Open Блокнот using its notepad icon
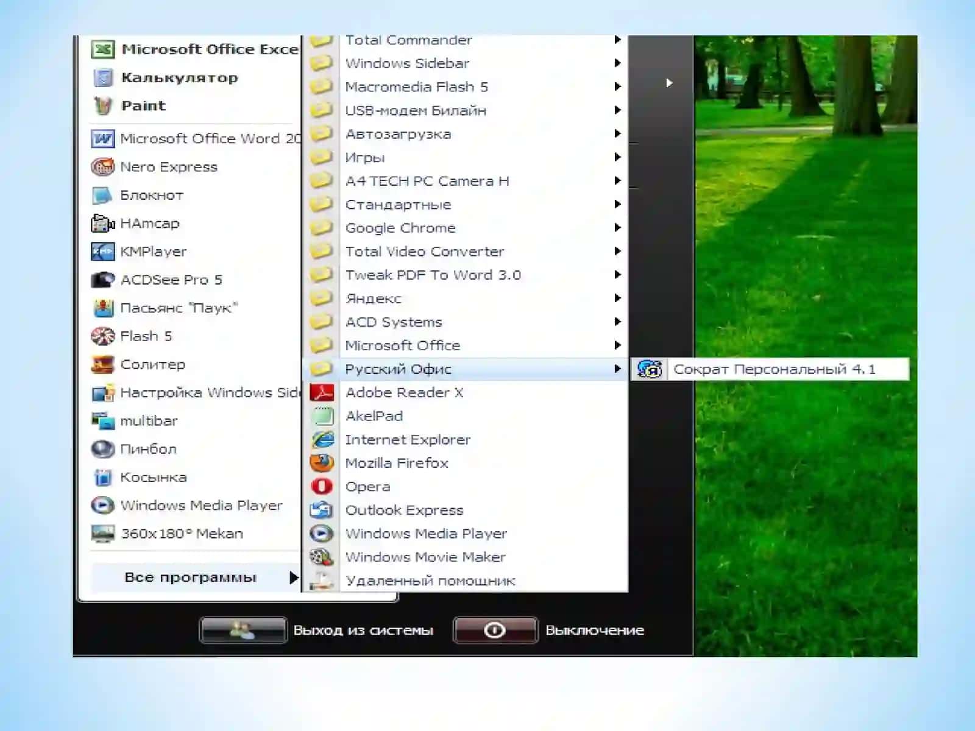The width and height of the screenshot is (975, 731). [103, 195]
